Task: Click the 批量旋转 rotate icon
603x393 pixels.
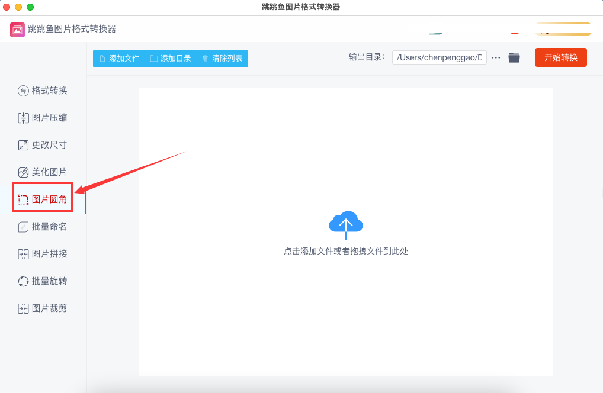Action: 23,281
